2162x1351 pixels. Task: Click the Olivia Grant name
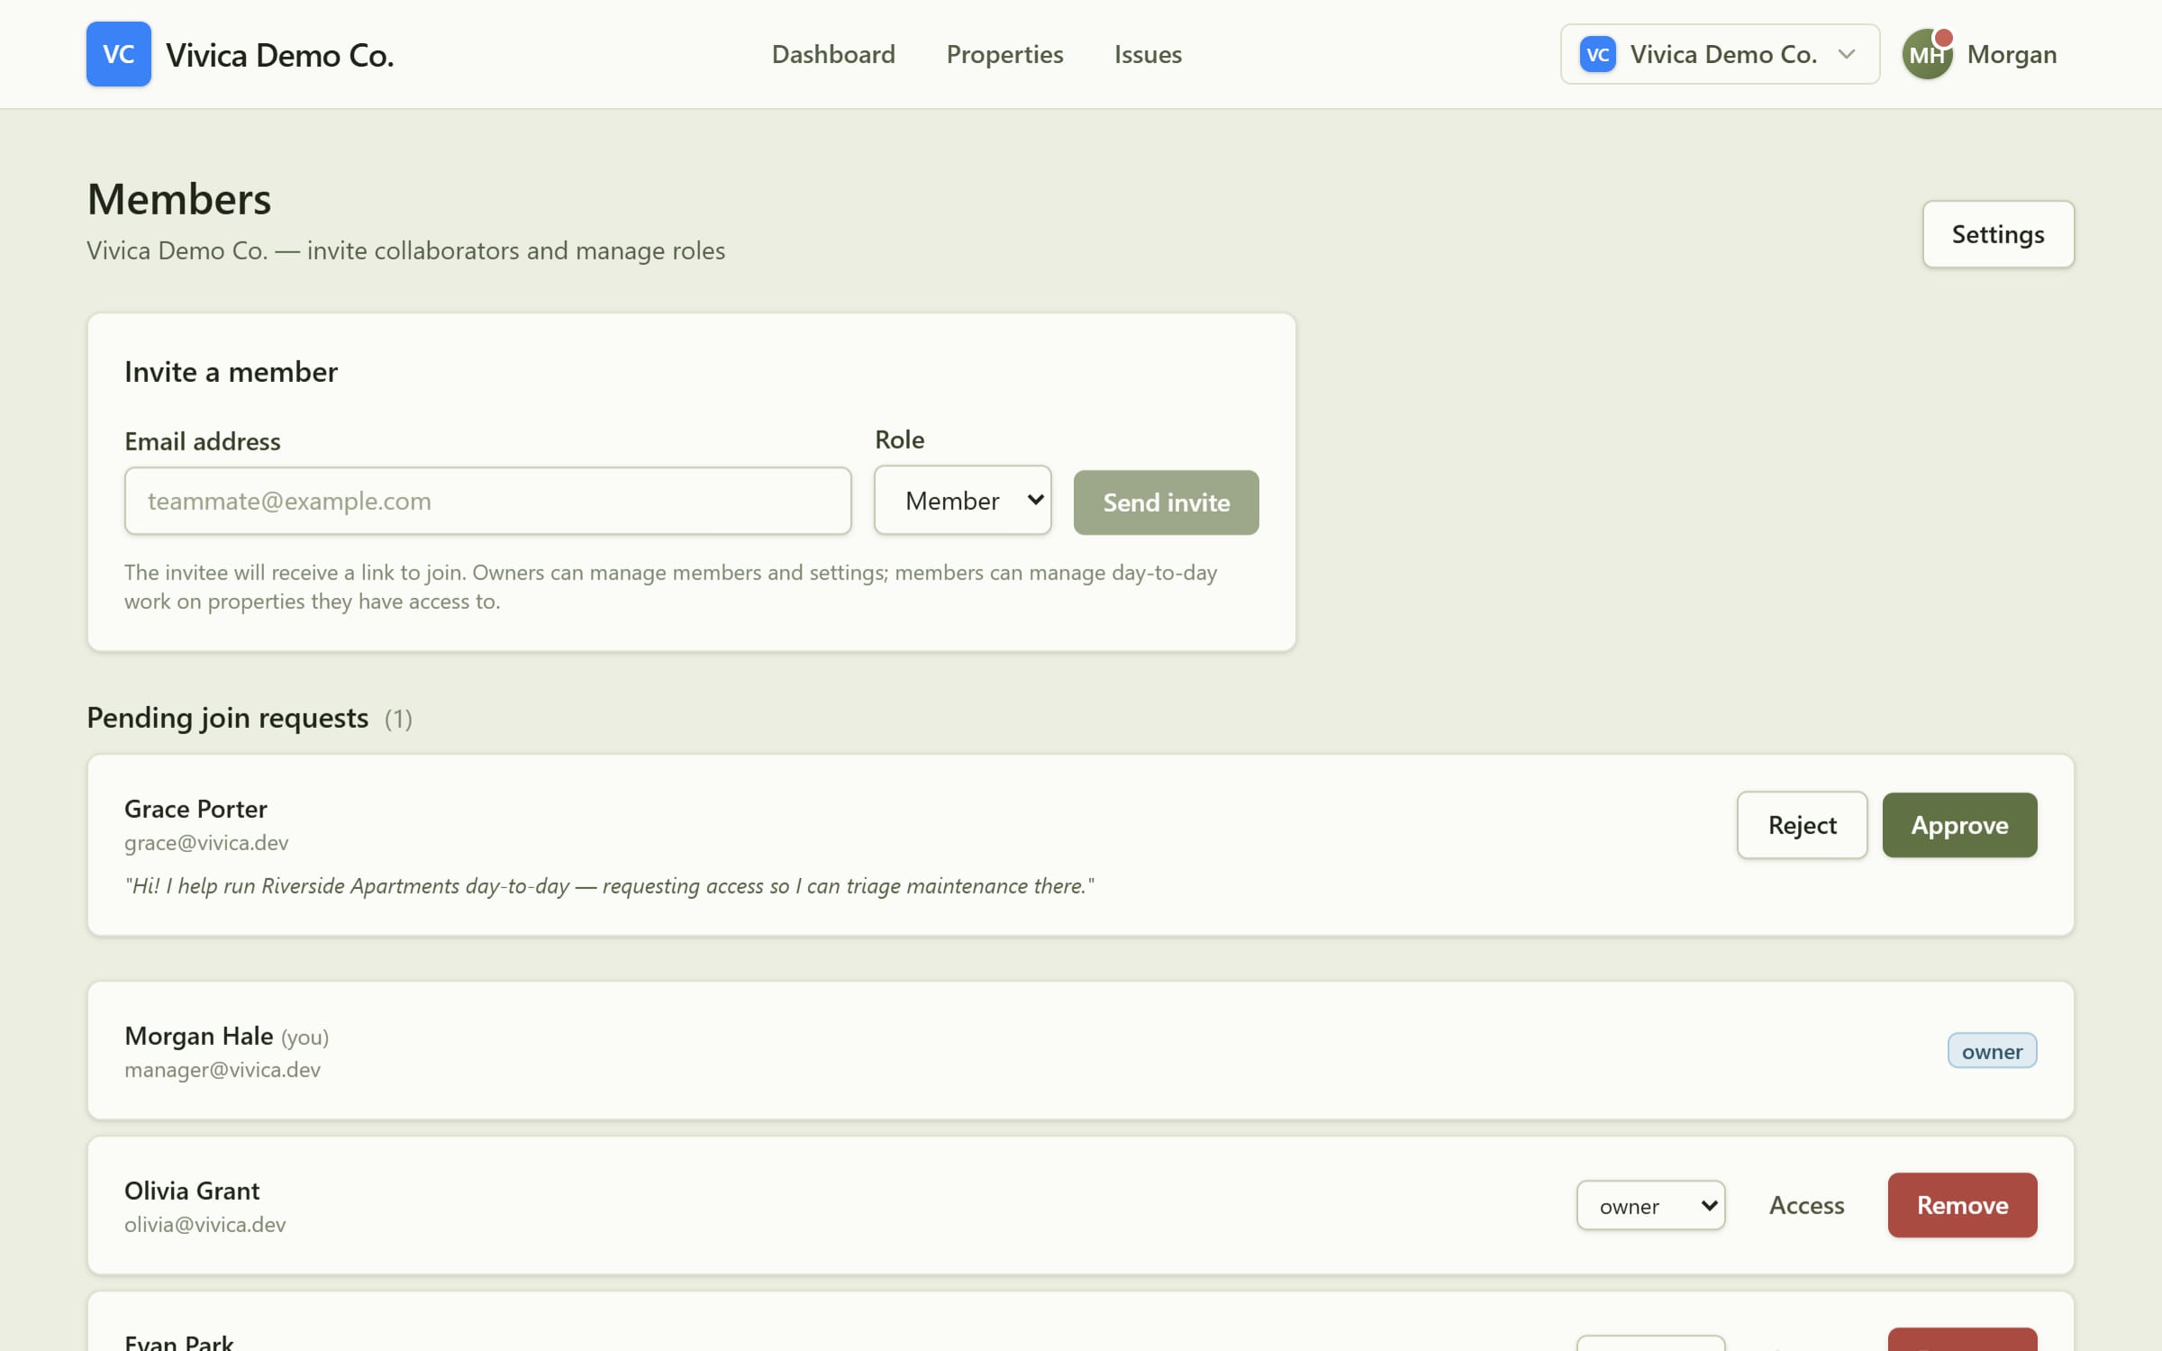[192, 1191]
